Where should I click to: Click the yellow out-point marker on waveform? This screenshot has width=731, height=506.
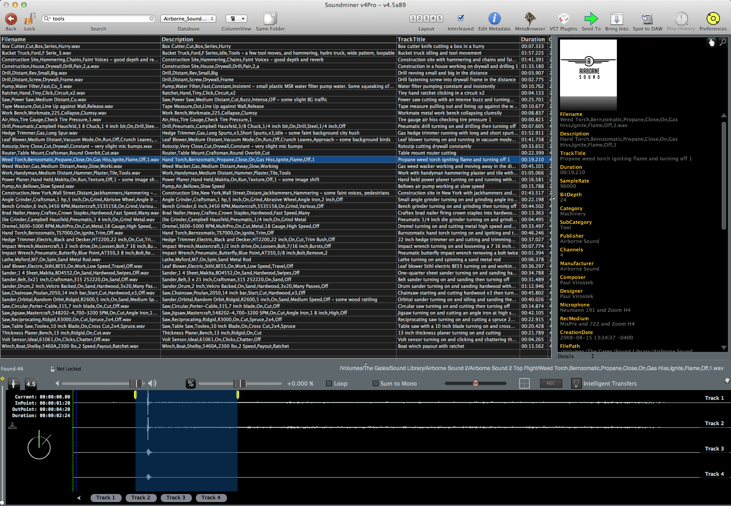pos(238,394)
